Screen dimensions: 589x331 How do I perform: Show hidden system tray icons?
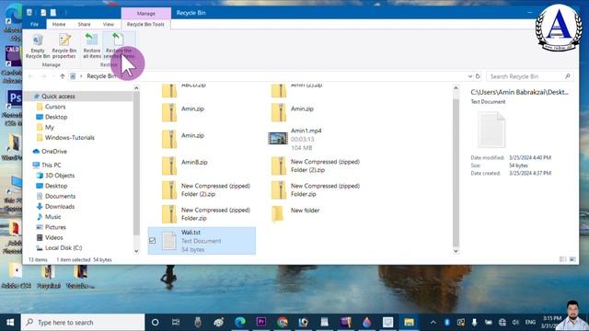click(x=433, y=323)
